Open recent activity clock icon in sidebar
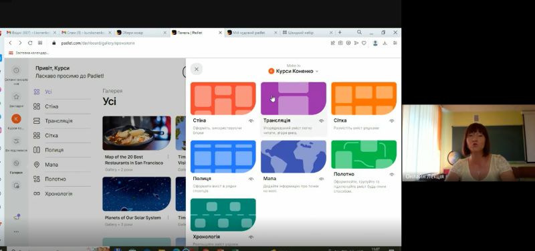The image size is (535, 251). (x=16, y=70)
